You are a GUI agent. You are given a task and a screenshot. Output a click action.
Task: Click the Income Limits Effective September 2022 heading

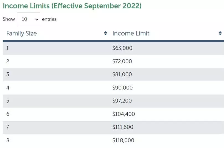pos(72,6)
